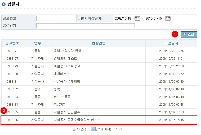Click 업무 cell in row 0999177
The height and width of the screenshot is (135, 201).
38,59
